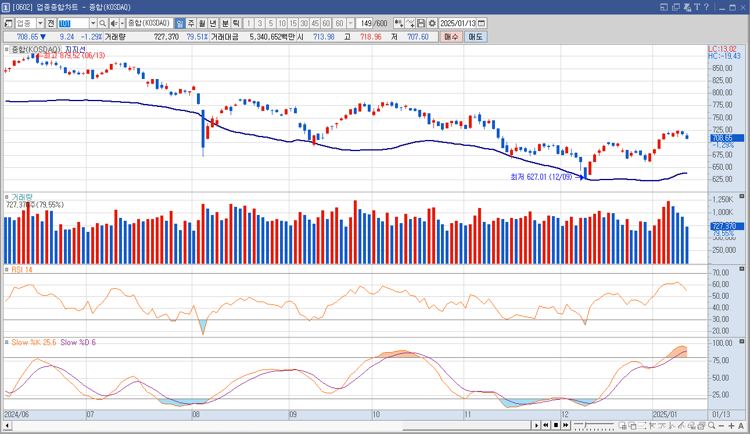This screenshot has width=750, height=434.
Task: Click the grid window icon in bottom toolbar
Action: click(x=622, y=426)
